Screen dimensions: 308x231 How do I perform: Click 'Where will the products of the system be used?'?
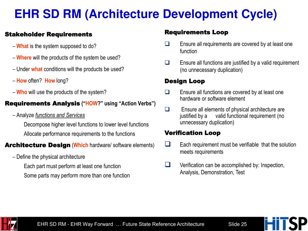pyautogui.click(x=68, y=58)
